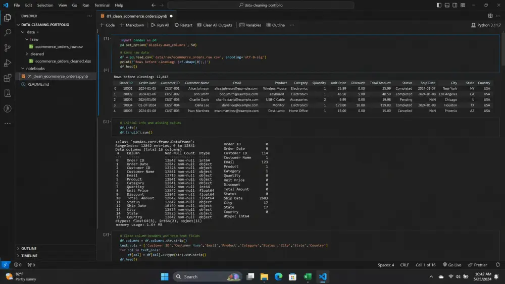The height and width of the screenshot is (284, 505).
Task: Toggle primary side bar layout icon
Action: 439,5
